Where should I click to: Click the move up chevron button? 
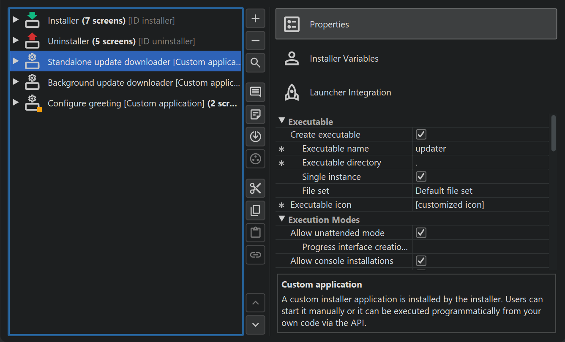coord(255,303)
